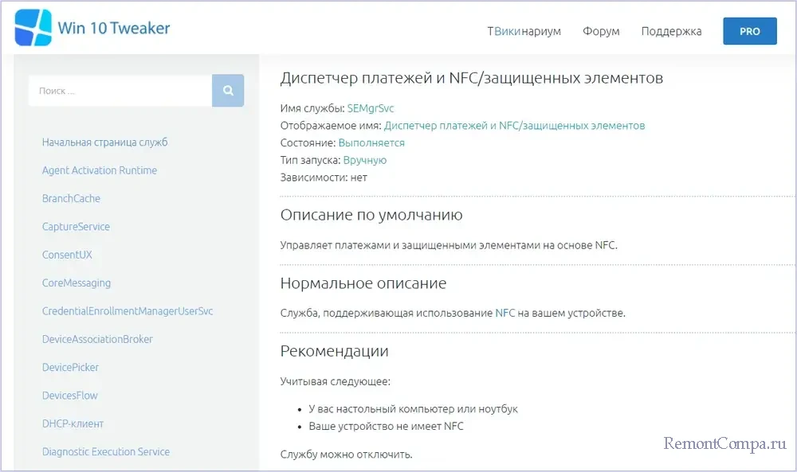Click the magnifier search button
797x472 pixels.
228,91
